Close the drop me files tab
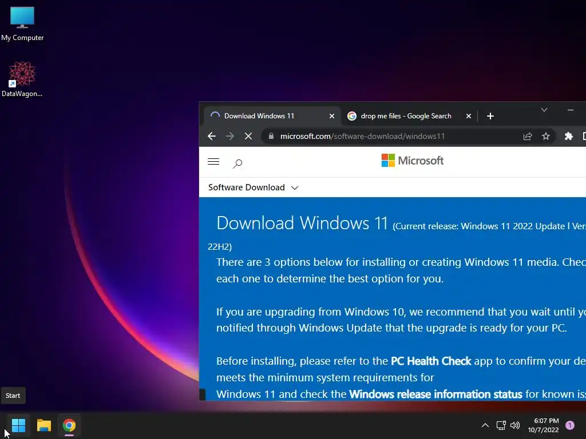 coord(468,116)
